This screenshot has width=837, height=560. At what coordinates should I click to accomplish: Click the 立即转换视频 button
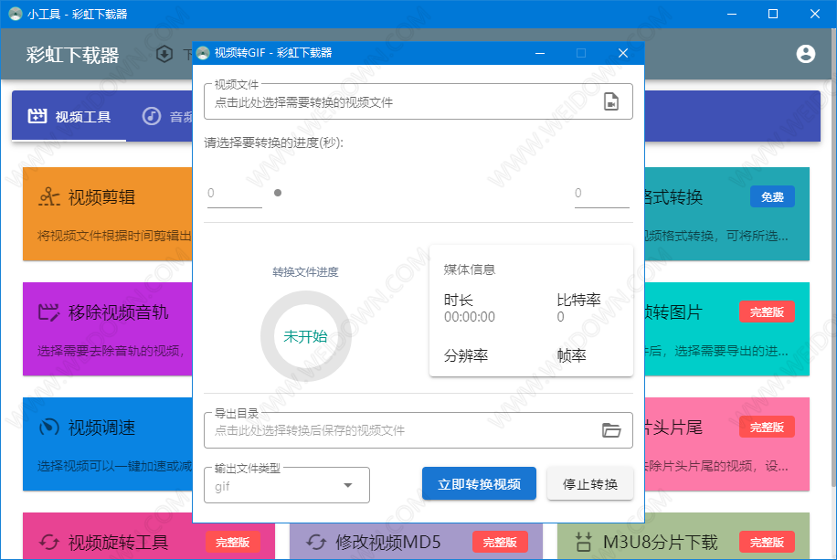pos(479,483)
